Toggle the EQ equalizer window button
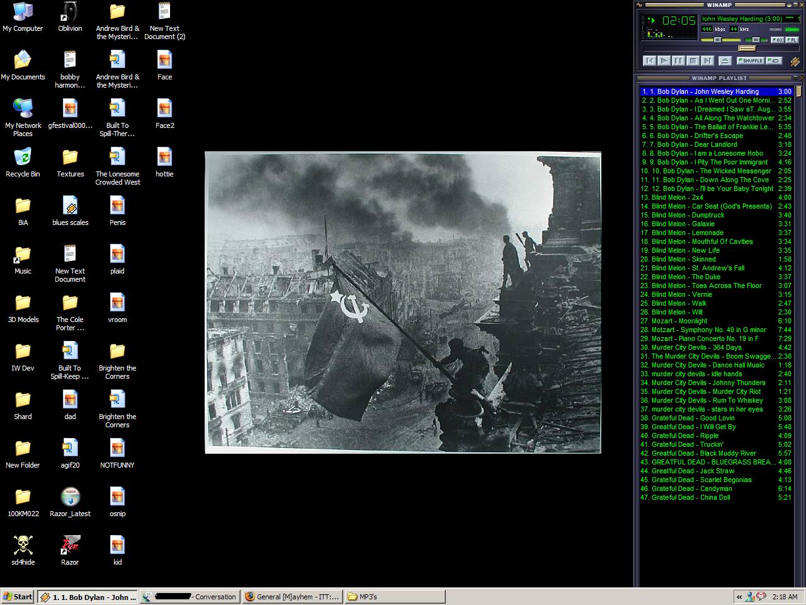Screen dimensions: 806x605 (778, 40)
